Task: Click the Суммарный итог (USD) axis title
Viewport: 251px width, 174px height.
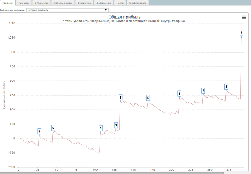Action: tap(4, 95)
